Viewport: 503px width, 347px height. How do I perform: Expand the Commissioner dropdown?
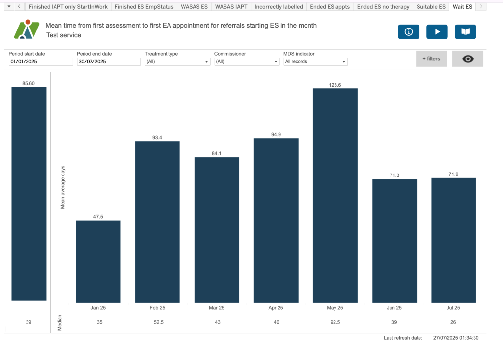(x=247, y=62)
